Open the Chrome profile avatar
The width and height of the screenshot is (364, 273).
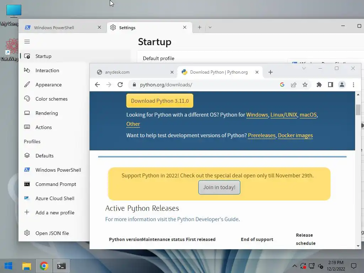(342, 85)
